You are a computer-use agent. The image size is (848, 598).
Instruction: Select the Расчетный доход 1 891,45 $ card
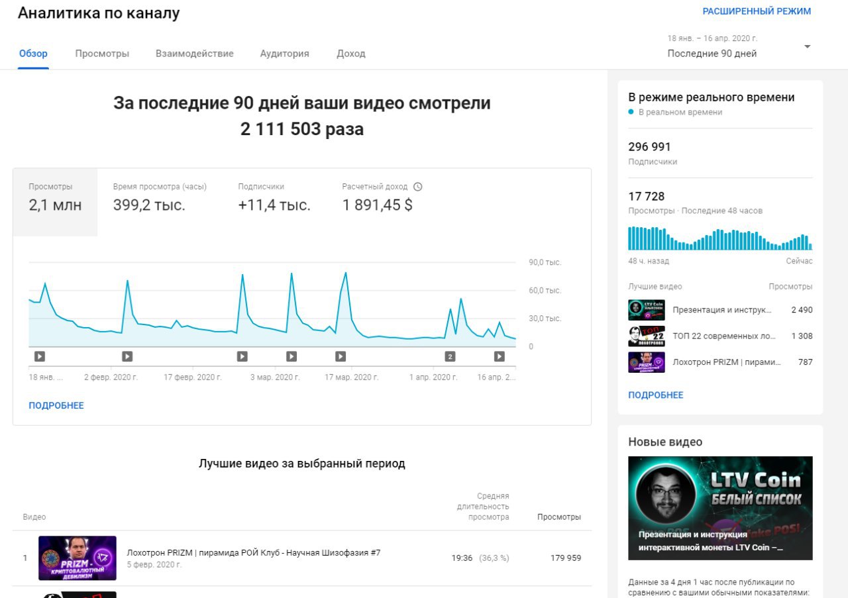click(x=382, y=202)
